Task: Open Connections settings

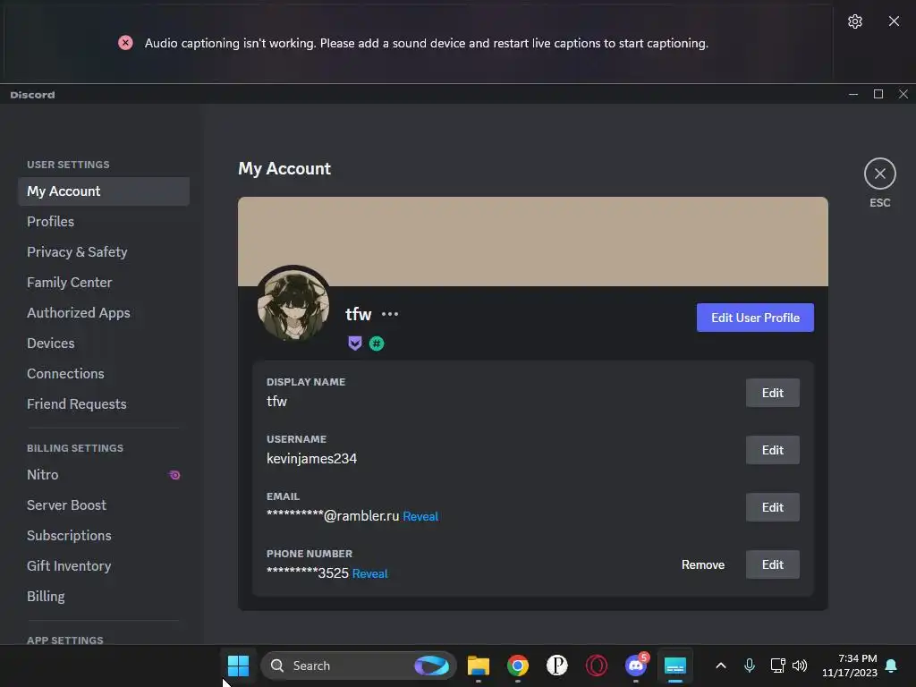Action: (104, 374)
